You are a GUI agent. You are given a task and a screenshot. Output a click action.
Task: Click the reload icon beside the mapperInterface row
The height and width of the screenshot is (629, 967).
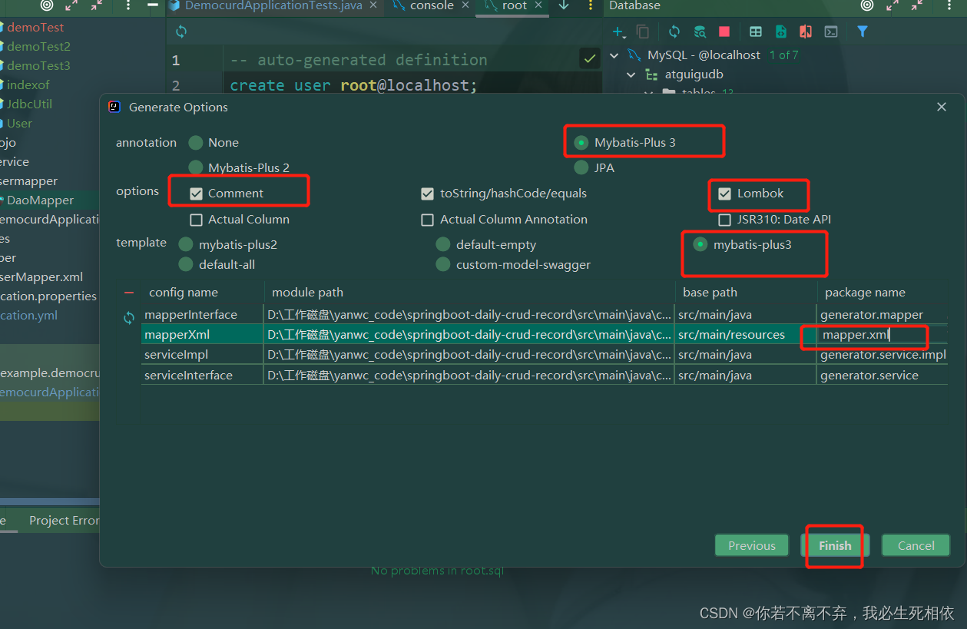coord(129,318)
